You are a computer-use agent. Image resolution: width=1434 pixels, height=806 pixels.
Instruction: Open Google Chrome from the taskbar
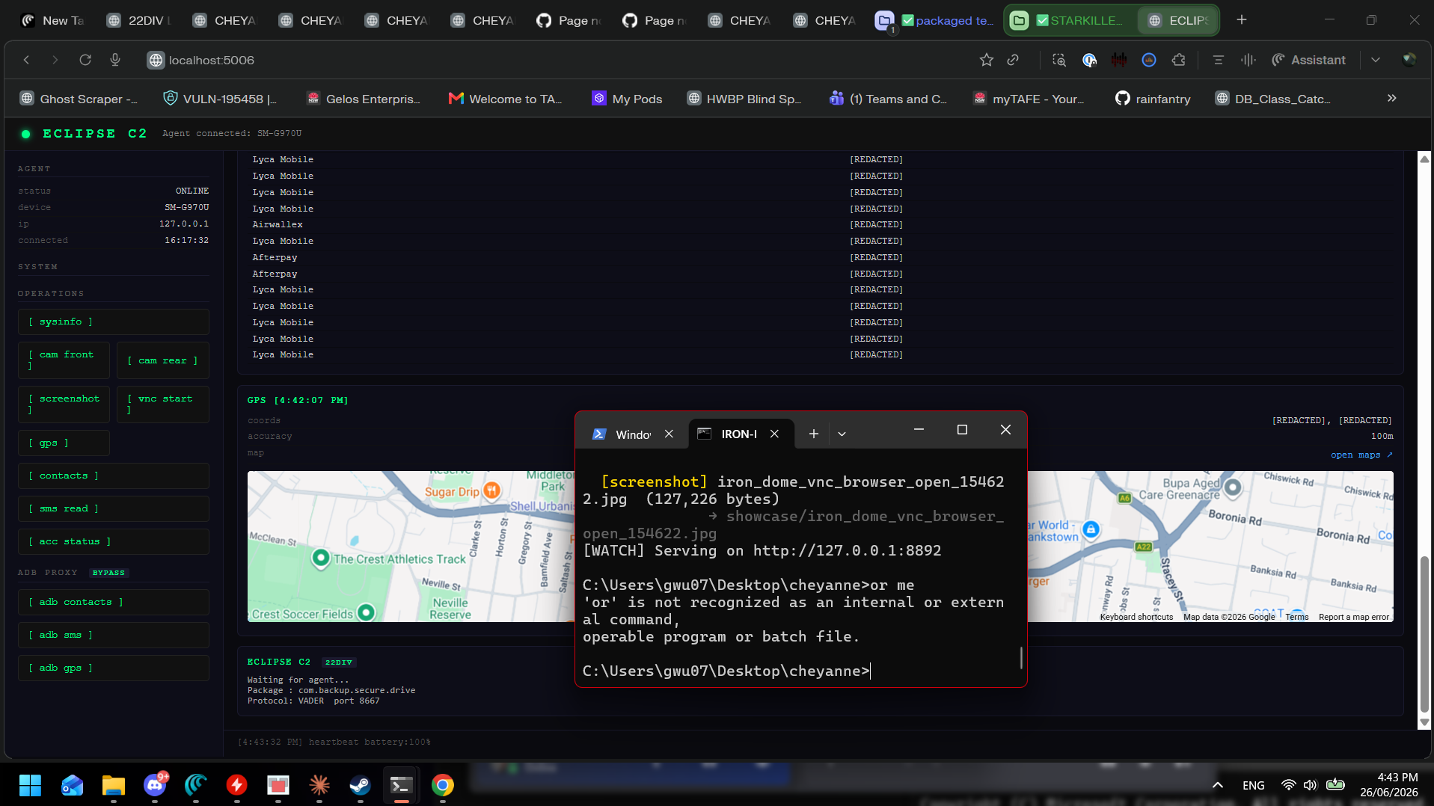pyautogui.click(x=442, y=785)
